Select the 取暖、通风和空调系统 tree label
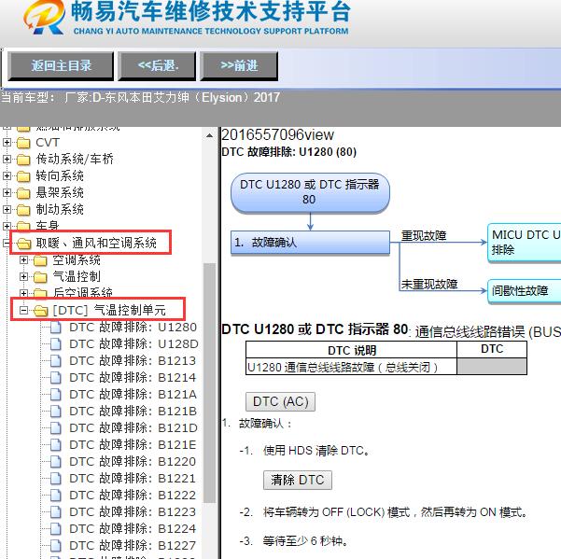Screen dimensions: 561x559 point(96,244)
